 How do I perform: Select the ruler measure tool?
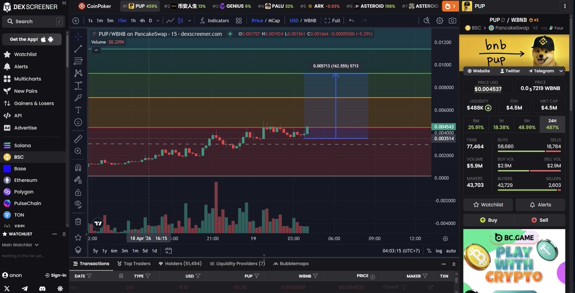78,139
